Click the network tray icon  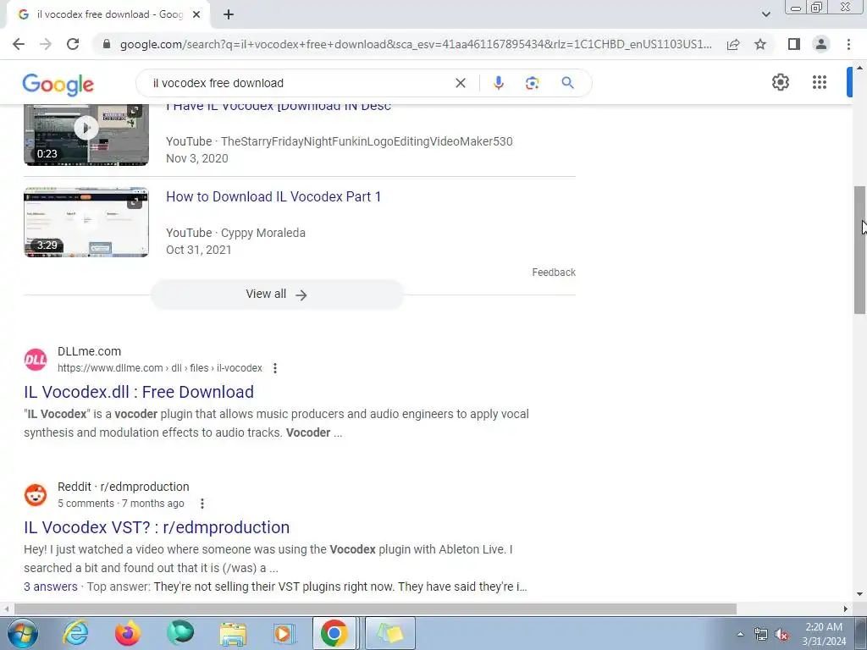tap(761, 635)
